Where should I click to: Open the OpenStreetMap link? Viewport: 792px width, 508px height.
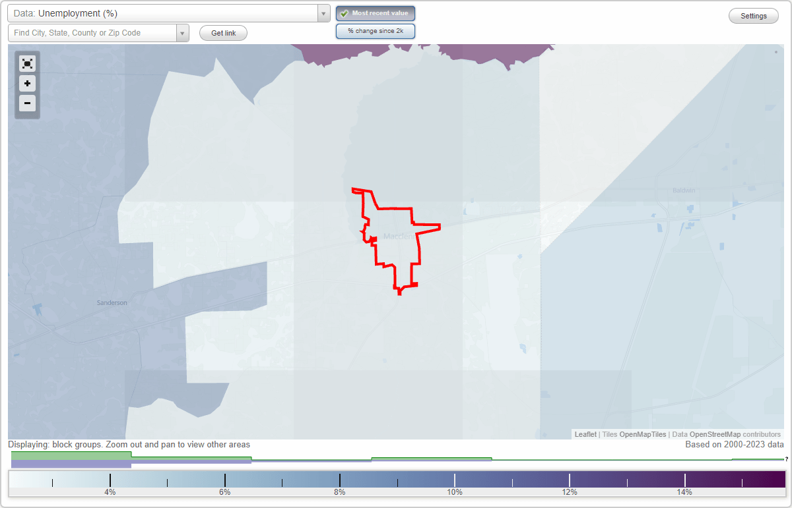click(x=715, y=434)
